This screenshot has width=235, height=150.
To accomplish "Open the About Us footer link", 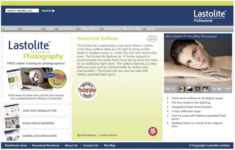I will (71, 145).
